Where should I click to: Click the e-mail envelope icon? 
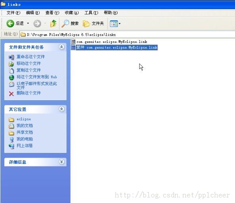12,85
